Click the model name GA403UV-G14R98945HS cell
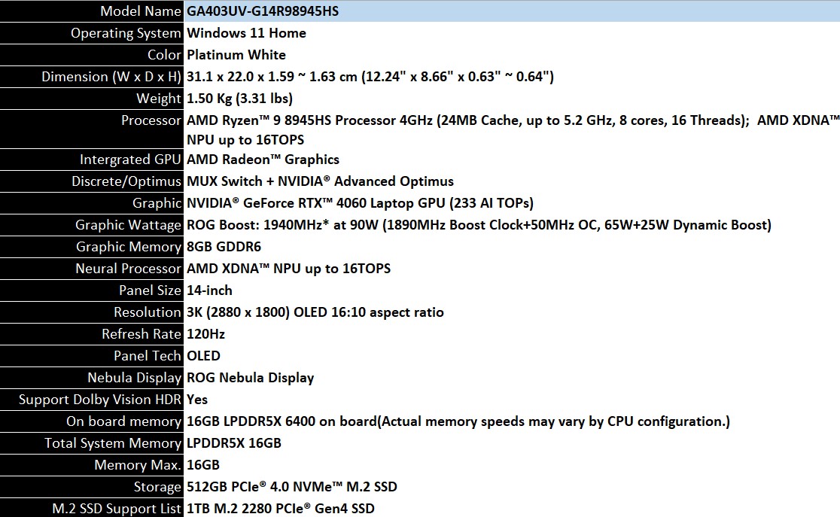This screenshot has width=840, height=517. (x=257, y=11)
